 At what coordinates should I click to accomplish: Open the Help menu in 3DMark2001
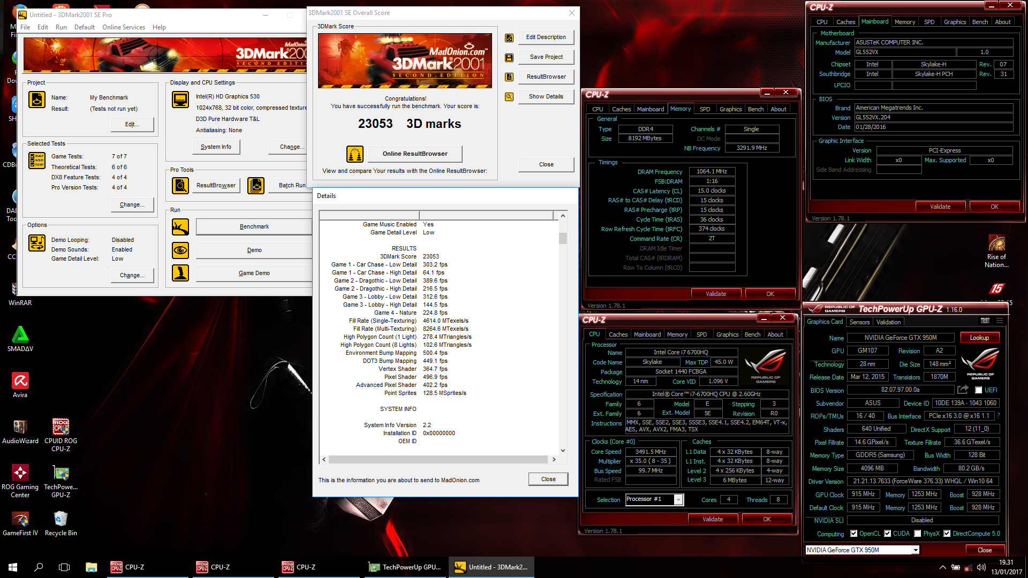click(159, 27)
